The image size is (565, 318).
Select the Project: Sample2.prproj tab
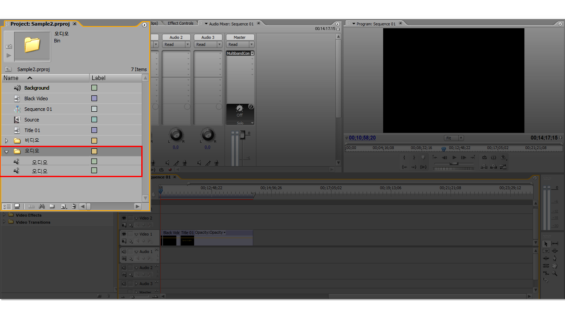[x=41, y=24]
